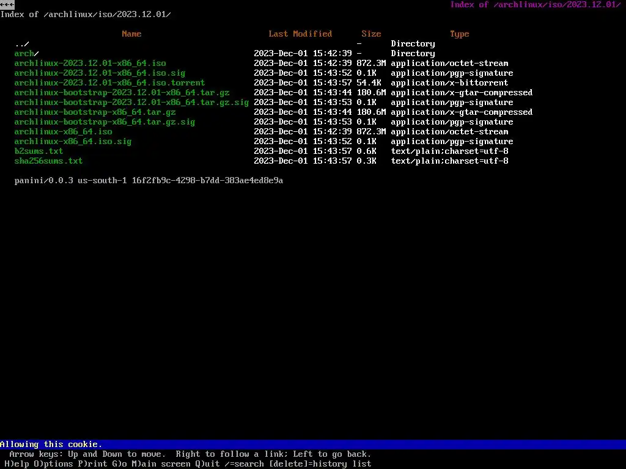This screenshot has width=626, height=469.
Task: Click the back arrows indicator in top-left corner
Action: pos(7,5)
